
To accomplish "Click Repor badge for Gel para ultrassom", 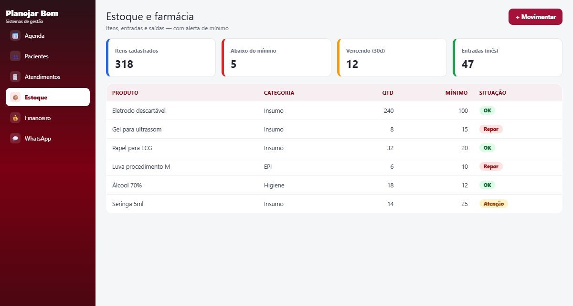I will [x=491, y=129].
